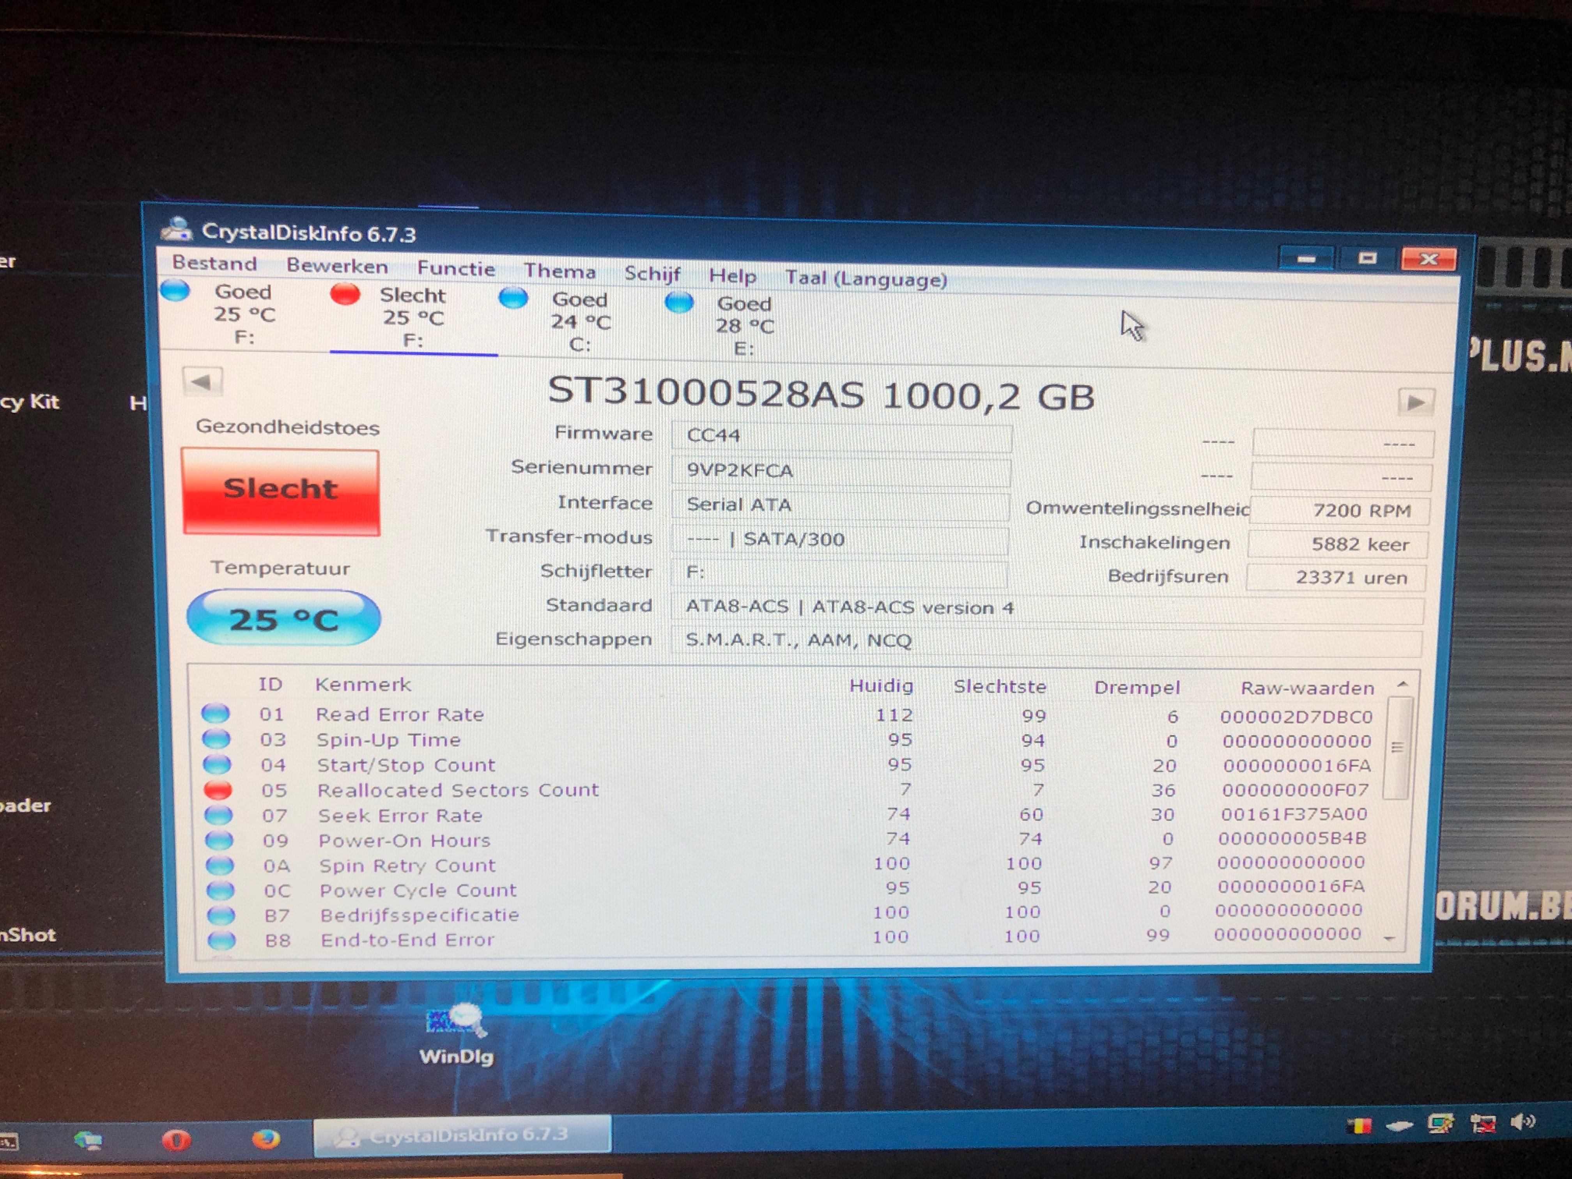Screen dimensions: 1572x1179
Task: Select the Spin-Up Time row
Action: click(x=787, y=740)
